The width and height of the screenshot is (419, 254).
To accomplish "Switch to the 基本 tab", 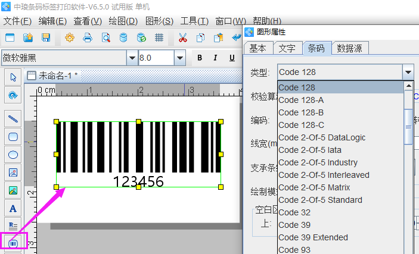I will [x=259, y=48].
